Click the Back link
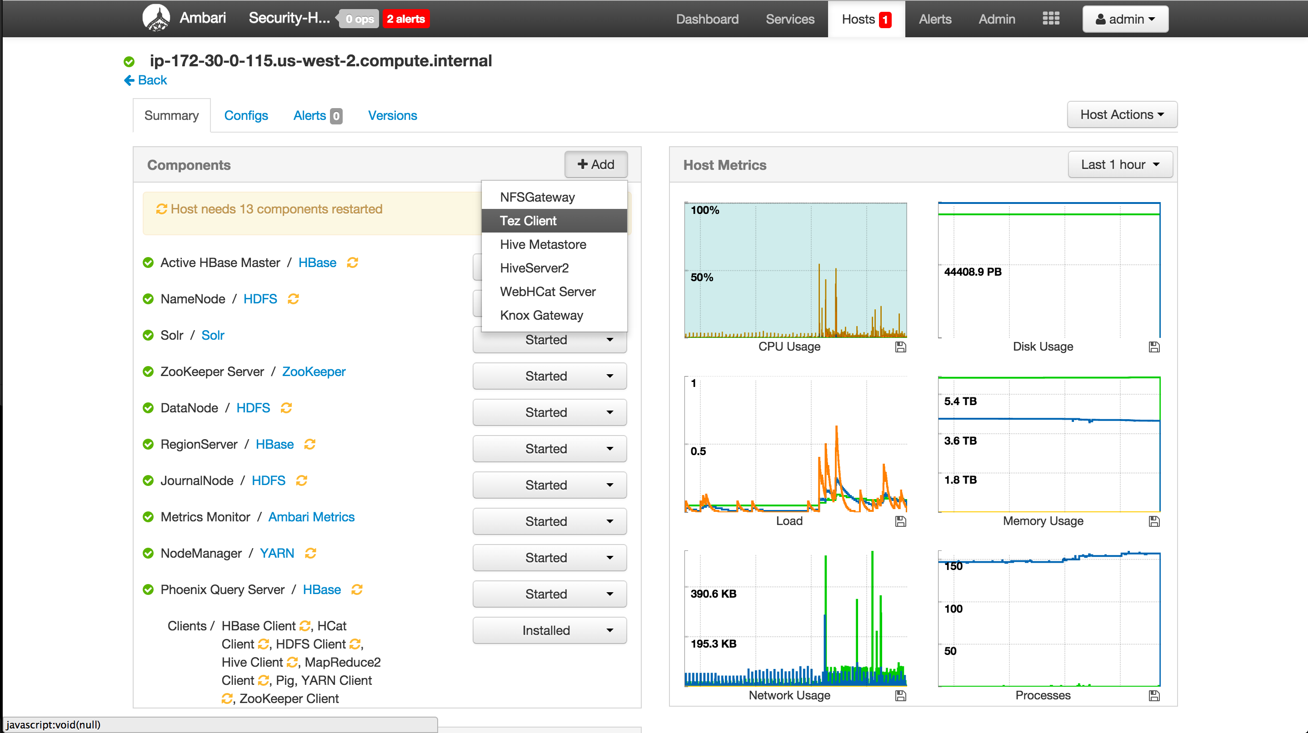The image size is (1308, 733). (x=146, y=80)
